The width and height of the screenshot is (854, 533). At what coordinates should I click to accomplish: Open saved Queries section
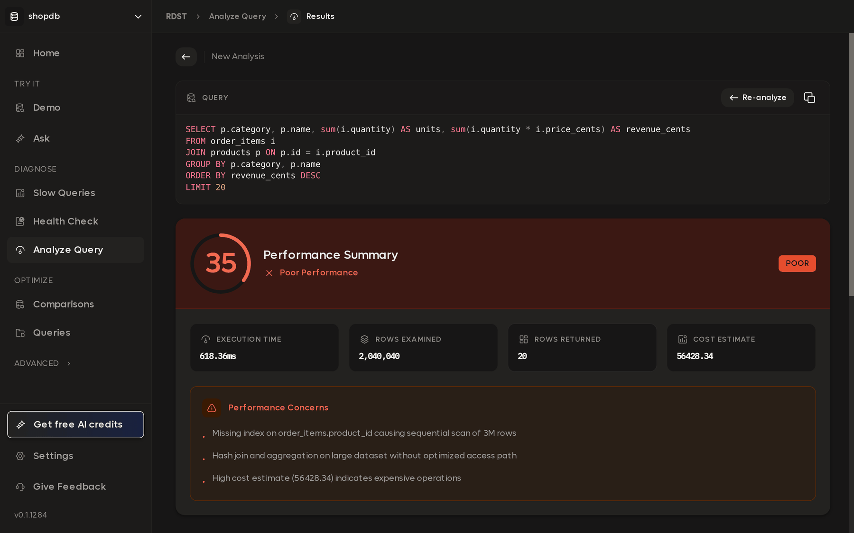tap(75, 333)
